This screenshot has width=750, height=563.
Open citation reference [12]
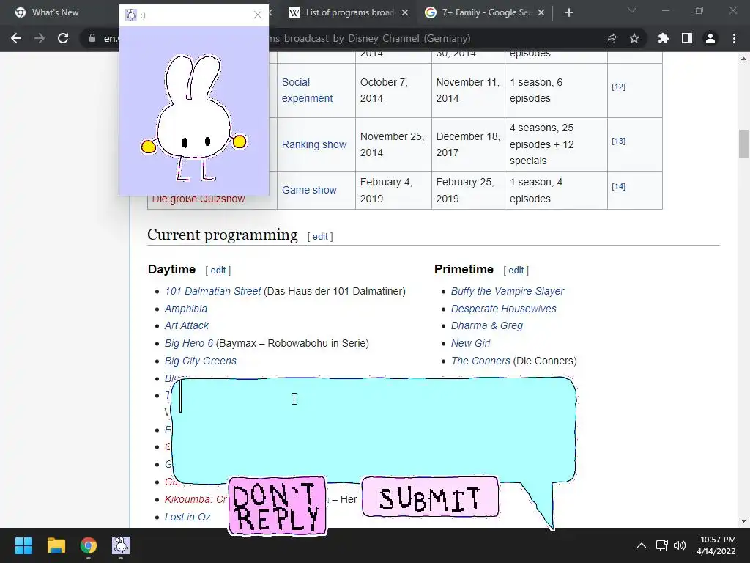(x=618, y=87)
